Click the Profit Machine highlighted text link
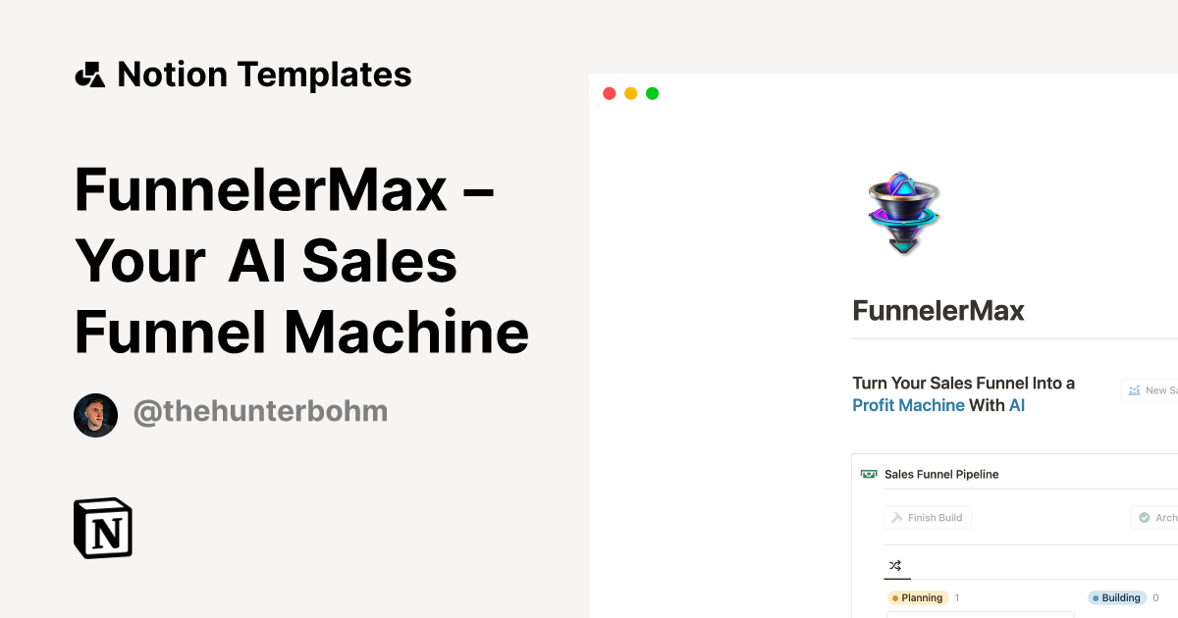The height and width of the screenshot is (618, 1178). (x=907, y=405)
